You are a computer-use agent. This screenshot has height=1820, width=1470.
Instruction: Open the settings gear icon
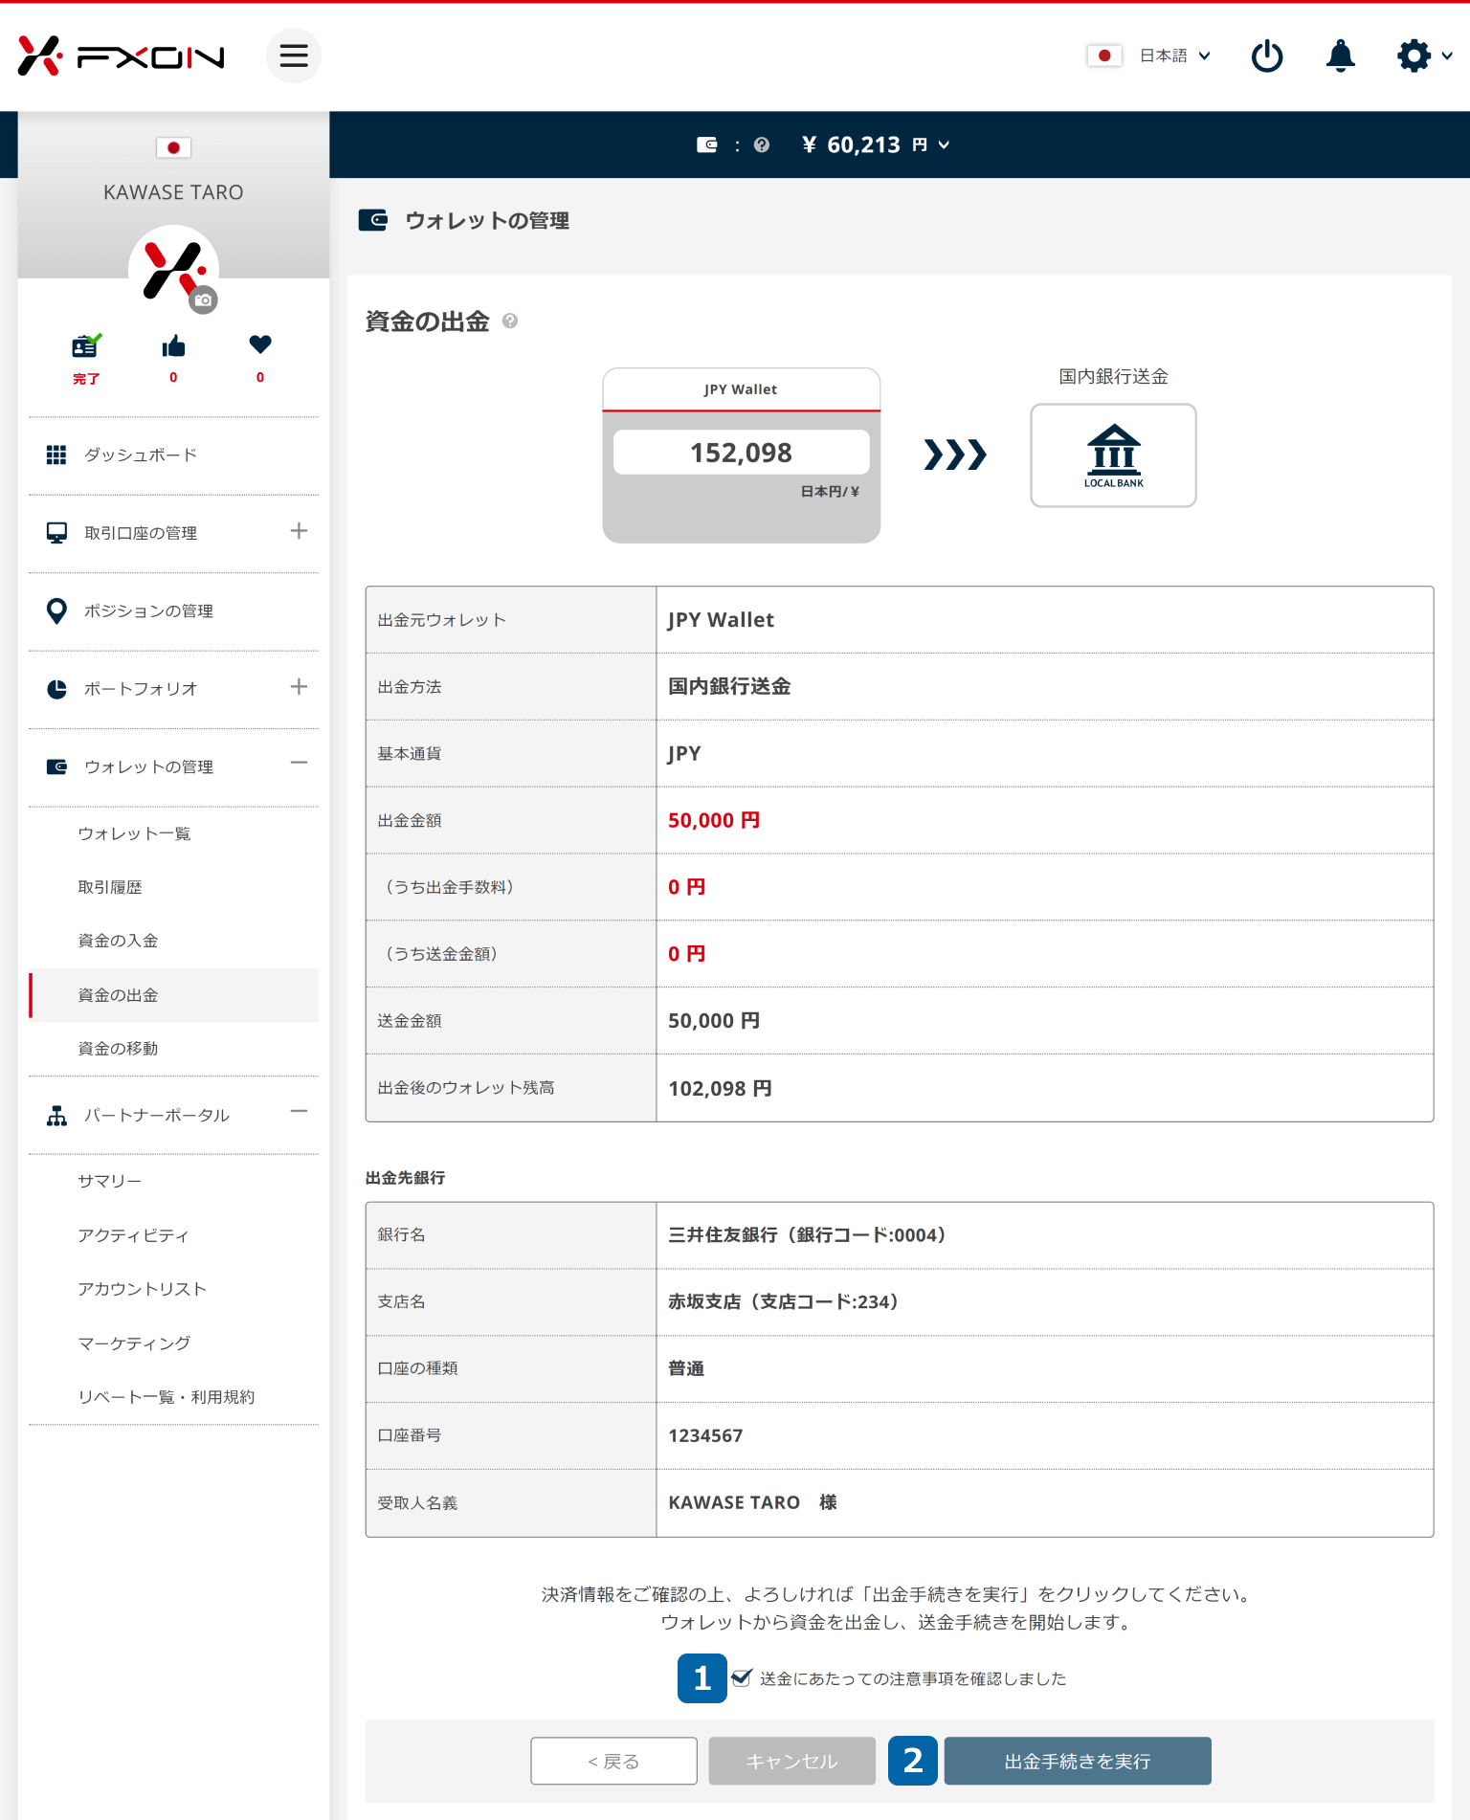coord(1414,55)
